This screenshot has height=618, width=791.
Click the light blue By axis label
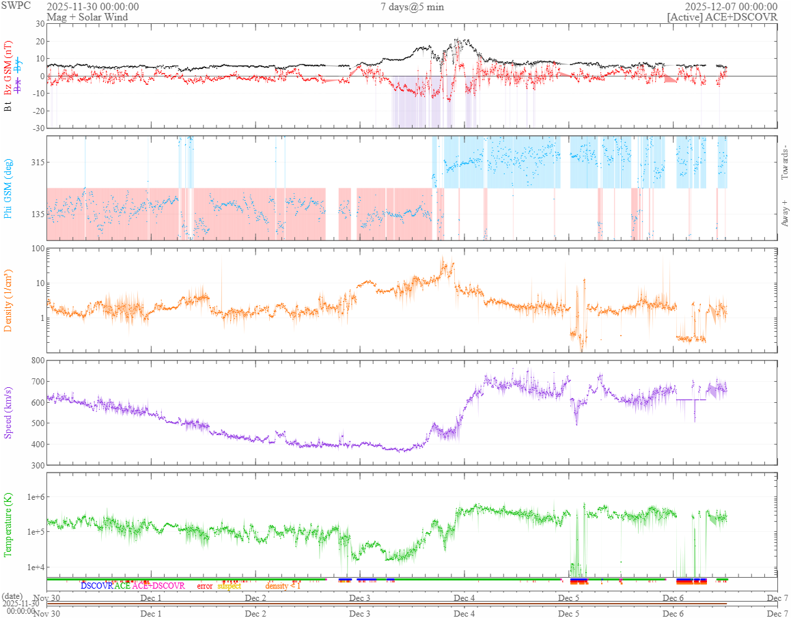pyautogui.click(x=18, y=65)
